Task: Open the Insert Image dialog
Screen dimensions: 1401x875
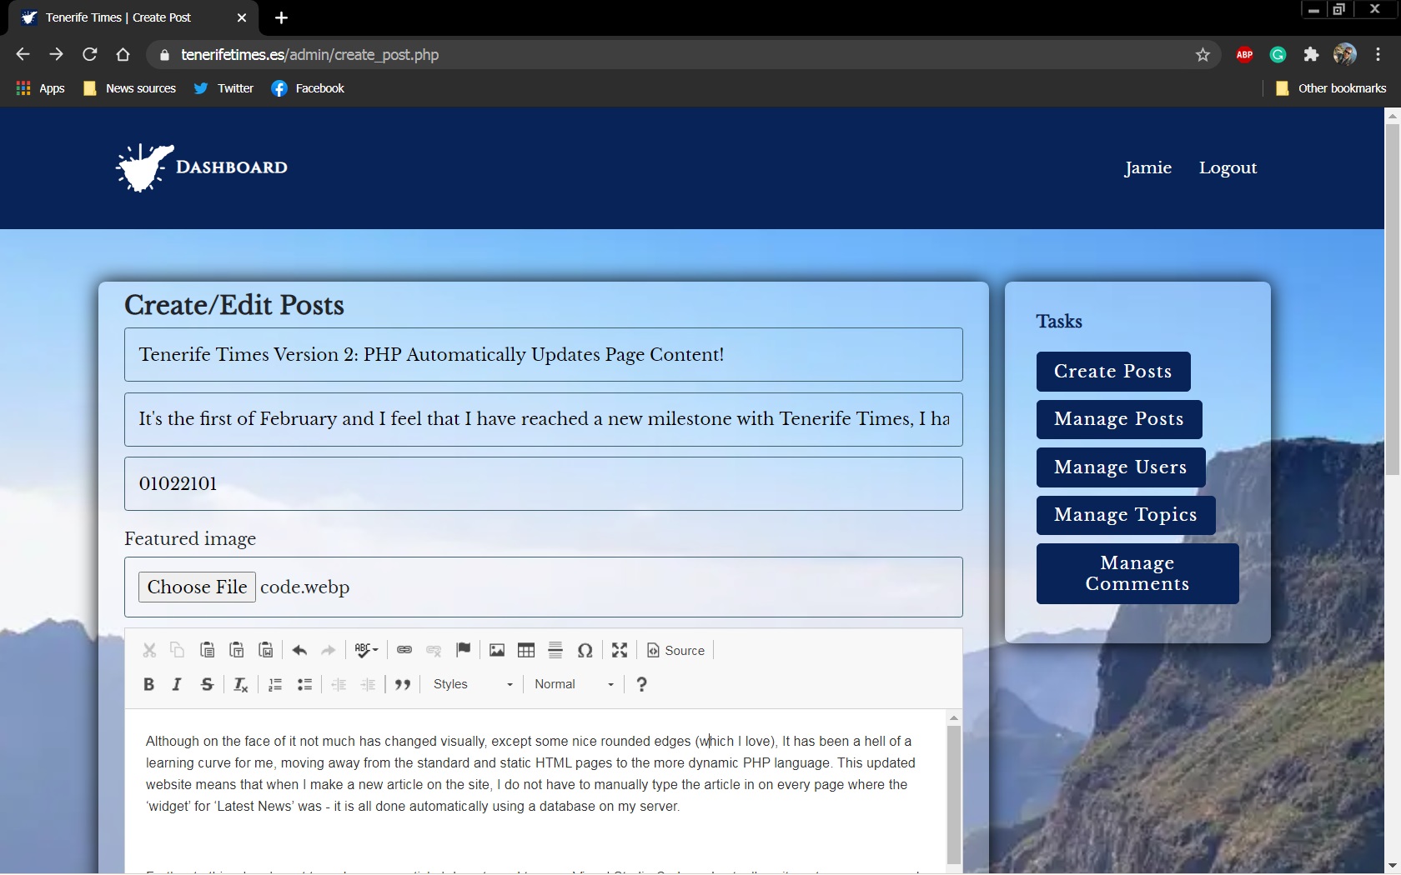Action: tap(497, 650)
